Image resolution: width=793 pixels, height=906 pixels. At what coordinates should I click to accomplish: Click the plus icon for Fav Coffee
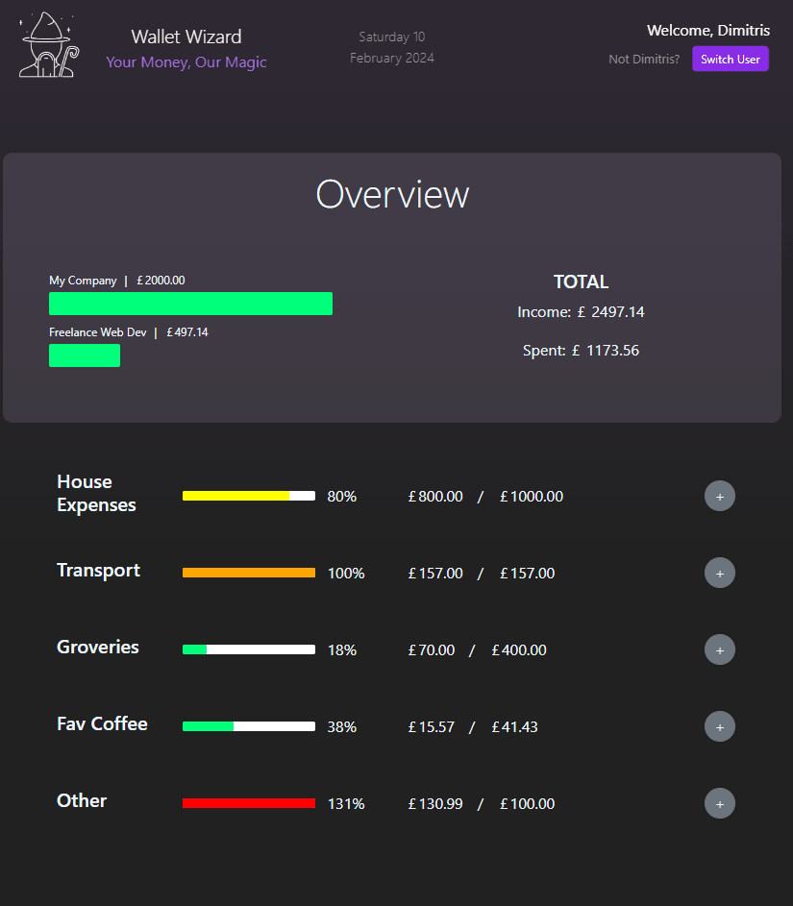coord(719,726)
